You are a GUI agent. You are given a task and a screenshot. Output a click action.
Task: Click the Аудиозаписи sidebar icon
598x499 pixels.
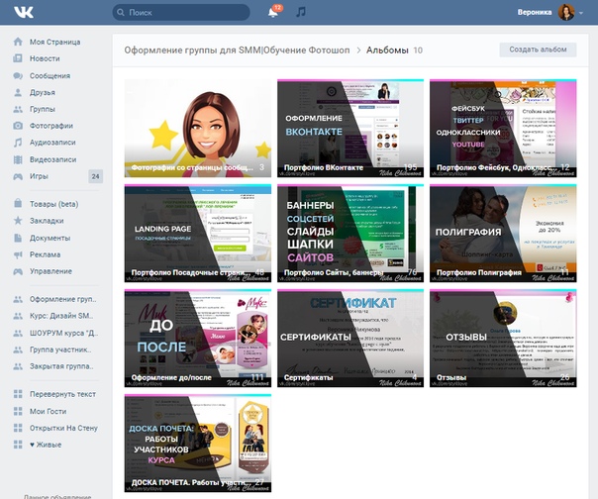[x=17, y=143]
